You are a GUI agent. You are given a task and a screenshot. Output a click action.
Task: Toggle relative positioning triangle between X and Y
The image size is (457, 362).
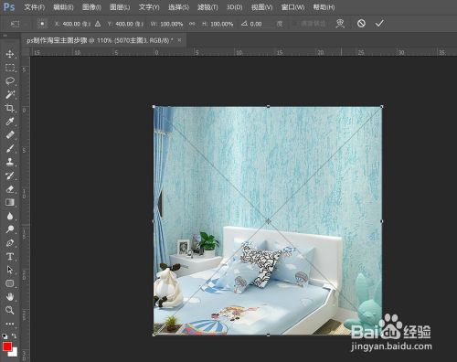tap(98, 24)
